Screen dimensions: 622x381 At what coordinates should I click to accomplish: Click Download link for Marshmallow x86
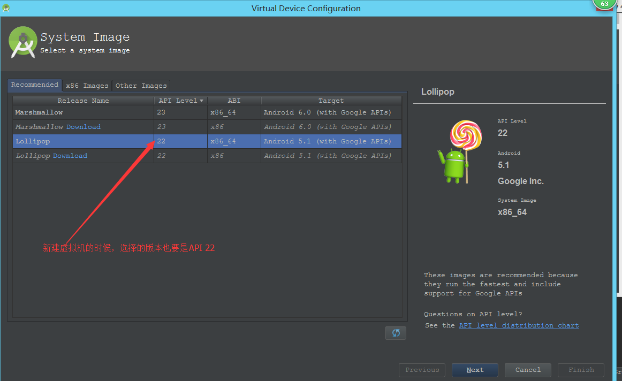84,127
